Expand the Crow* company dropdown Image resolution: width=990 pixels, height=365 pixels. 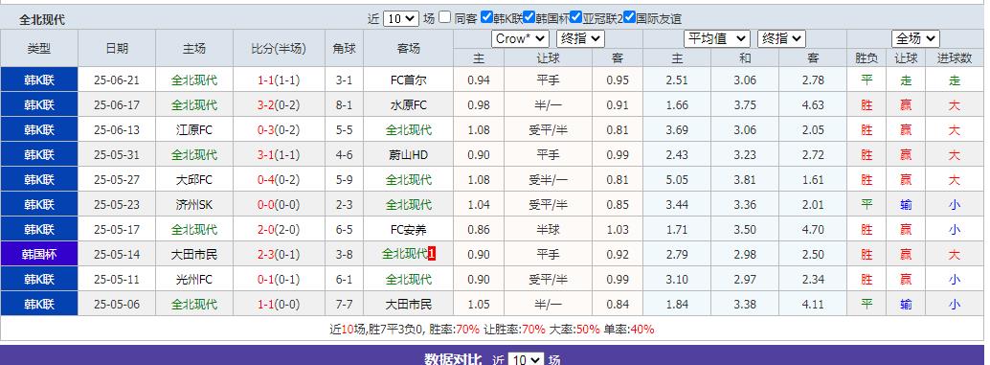pos(520,38)
